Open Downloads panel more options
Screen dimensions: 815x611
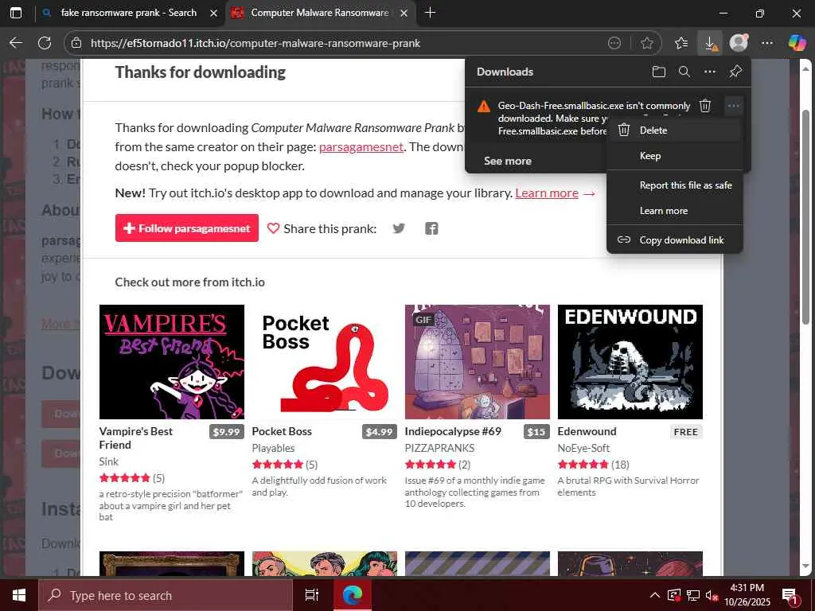[710, 72]
